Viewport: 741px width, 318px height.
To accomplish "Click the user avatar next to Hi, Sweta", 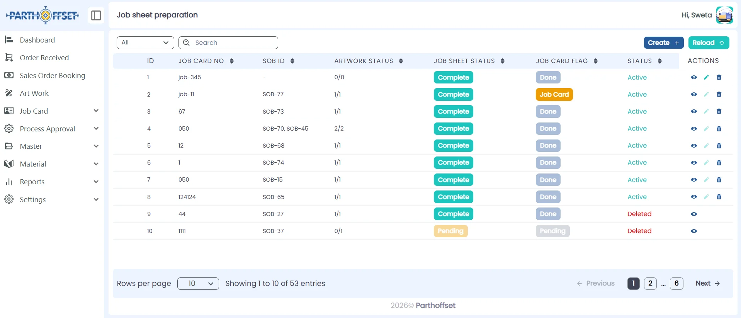I will (724, 15).
